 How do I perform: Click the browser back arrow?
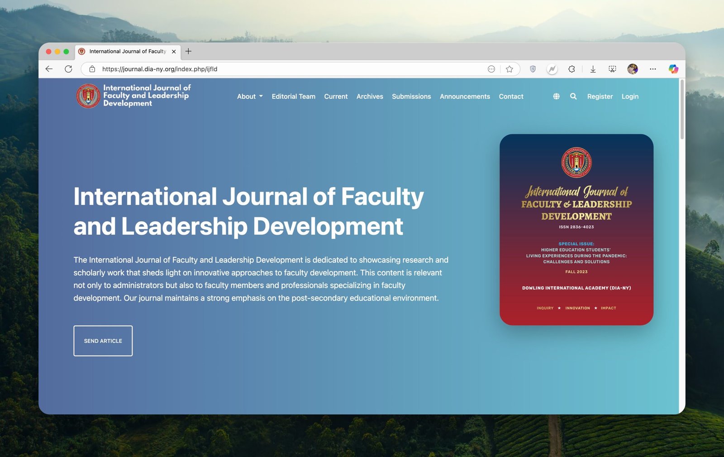click(x=49, y=69)
